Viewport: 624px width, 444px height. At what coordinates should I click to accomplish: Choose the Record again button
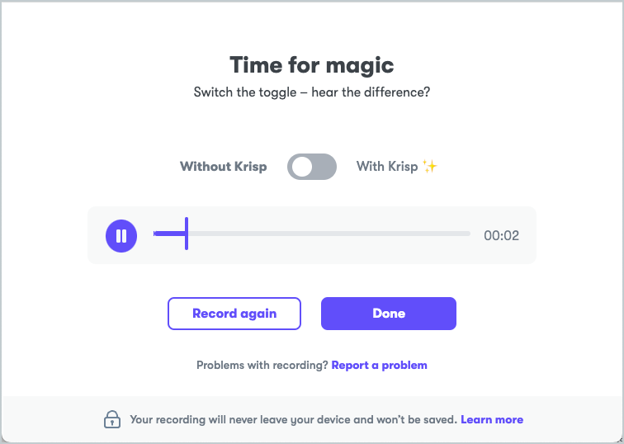pos(234,314)
